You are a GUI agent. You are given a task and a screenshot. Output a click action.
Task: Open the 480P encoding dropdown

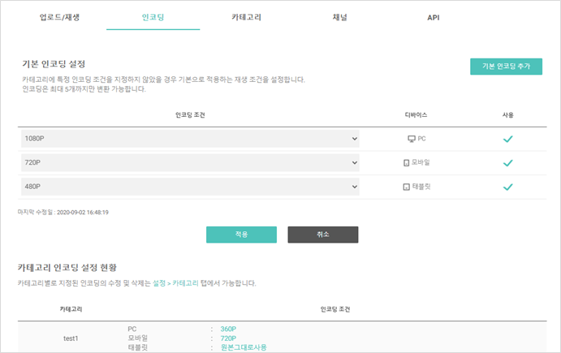coord(190,187)
